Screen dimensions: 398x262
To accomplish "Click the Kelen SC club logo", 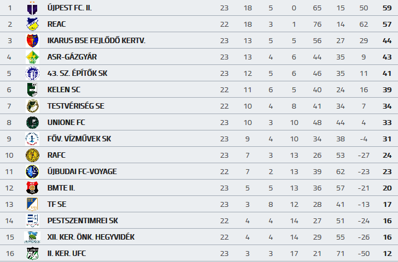I will [x=33, y=90].
